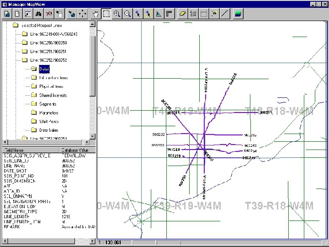The height and width of the screenshot is (247, 329).
Task: Click the map scale 1 : 139,061 readout
Action: [110, 242]
